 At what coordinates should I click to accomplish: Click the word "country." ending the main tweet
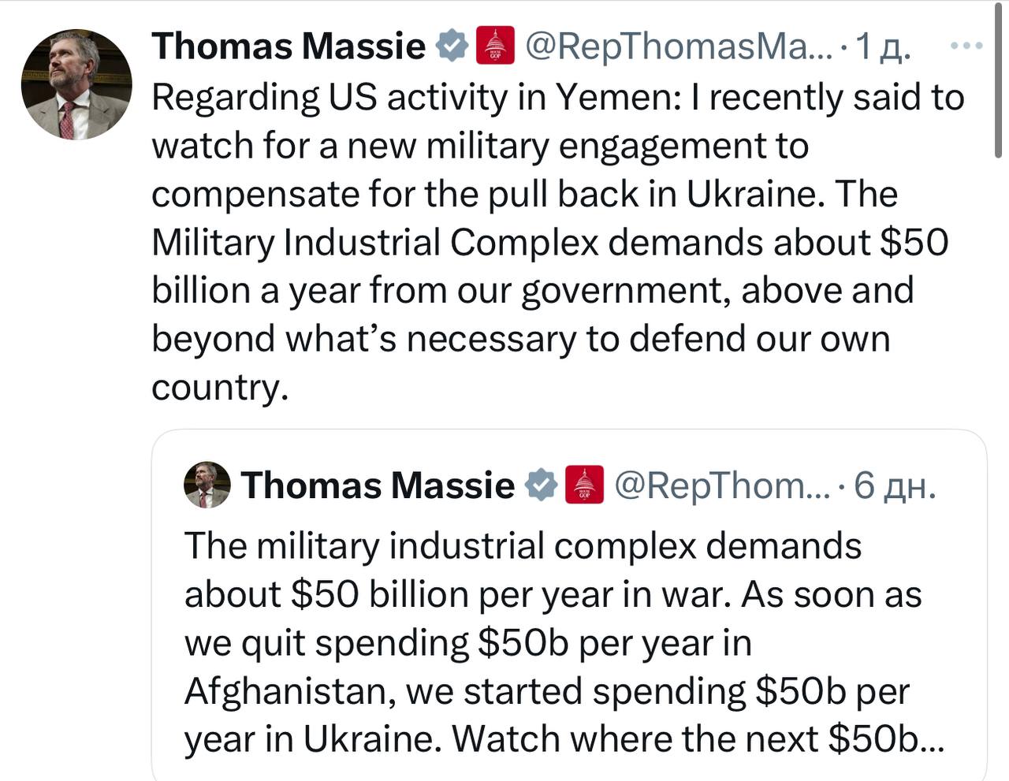point(220,387)
